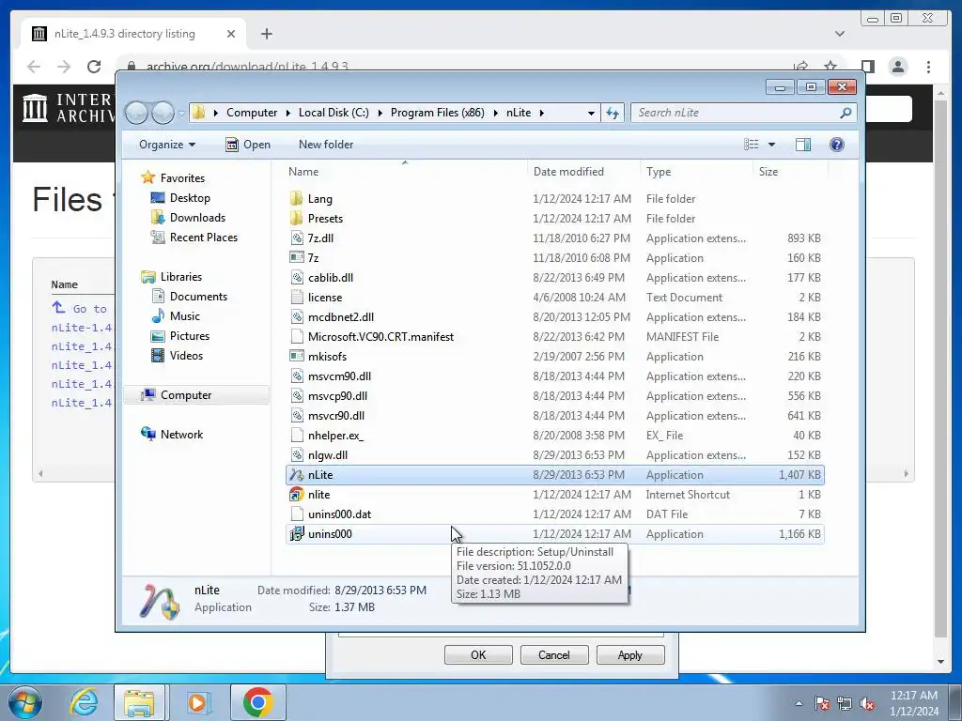The width and height of the screenshot is (962, 721).
Task: Open the Organize dropdown menu
Action: tap(167, 144)
